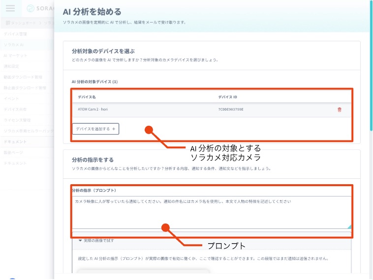Click the SORACOM logo
The image size is (373, 280).
coord(40,8)
